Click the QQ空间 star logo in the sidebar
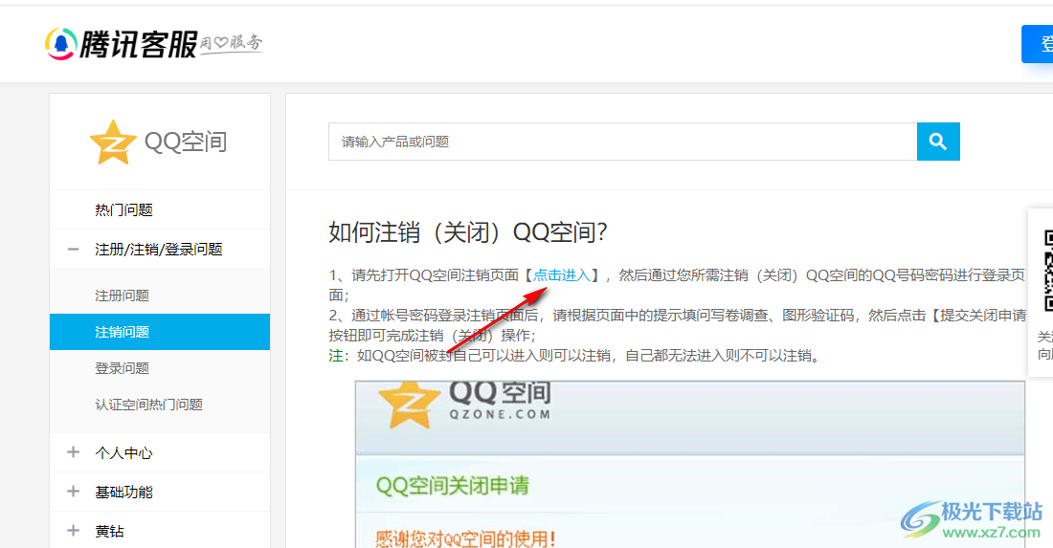This screenshot has height=548, width=1053. click(x=113, y=142)
